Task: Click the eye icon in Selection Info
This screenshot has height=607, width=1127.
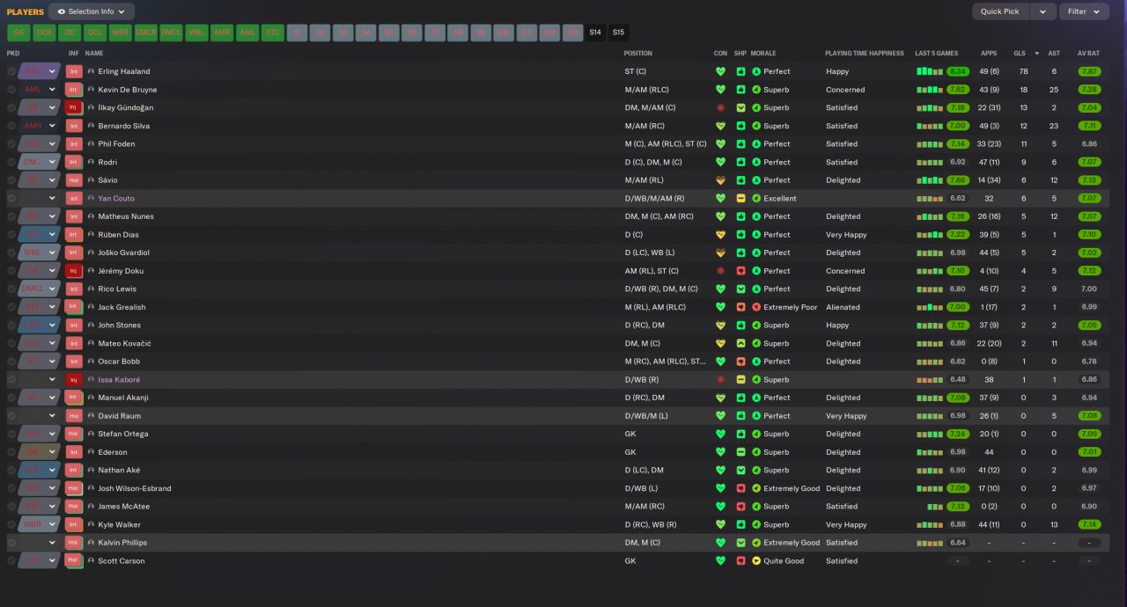Action: [61, 11]
